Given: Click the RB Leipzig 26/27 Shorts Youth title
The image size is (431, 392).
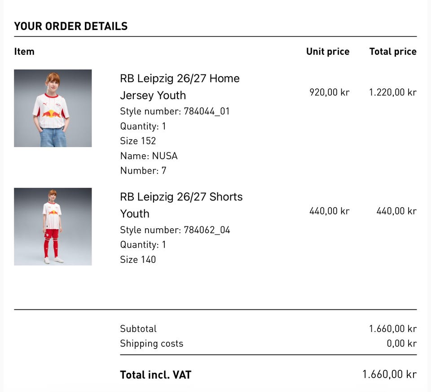Looking at the screenshot, I should (181, 205).
